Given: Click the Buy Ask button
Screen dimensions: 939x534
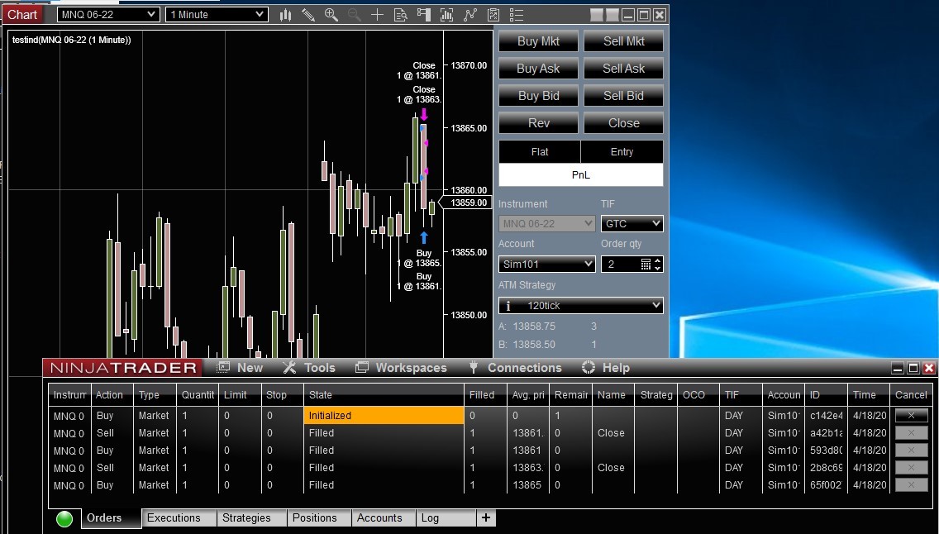Looking at the screenshot, I should [x=538, y=69].
